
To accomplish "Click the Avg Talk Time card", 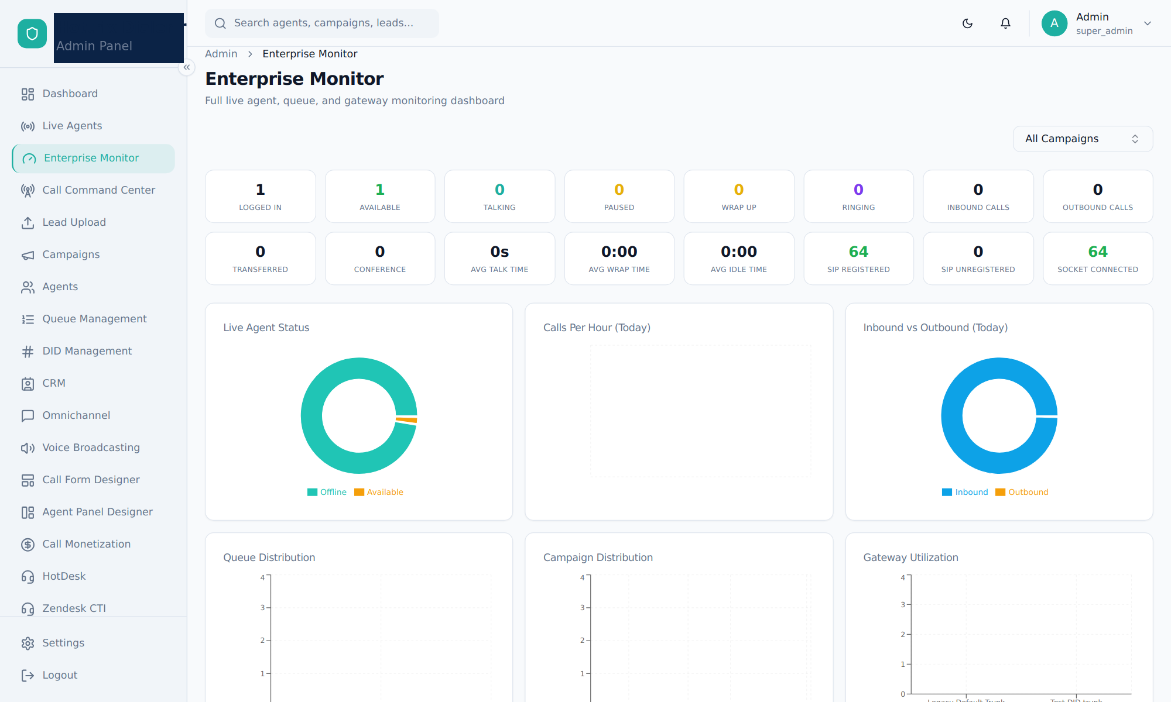I will click(x=499, y=258).
